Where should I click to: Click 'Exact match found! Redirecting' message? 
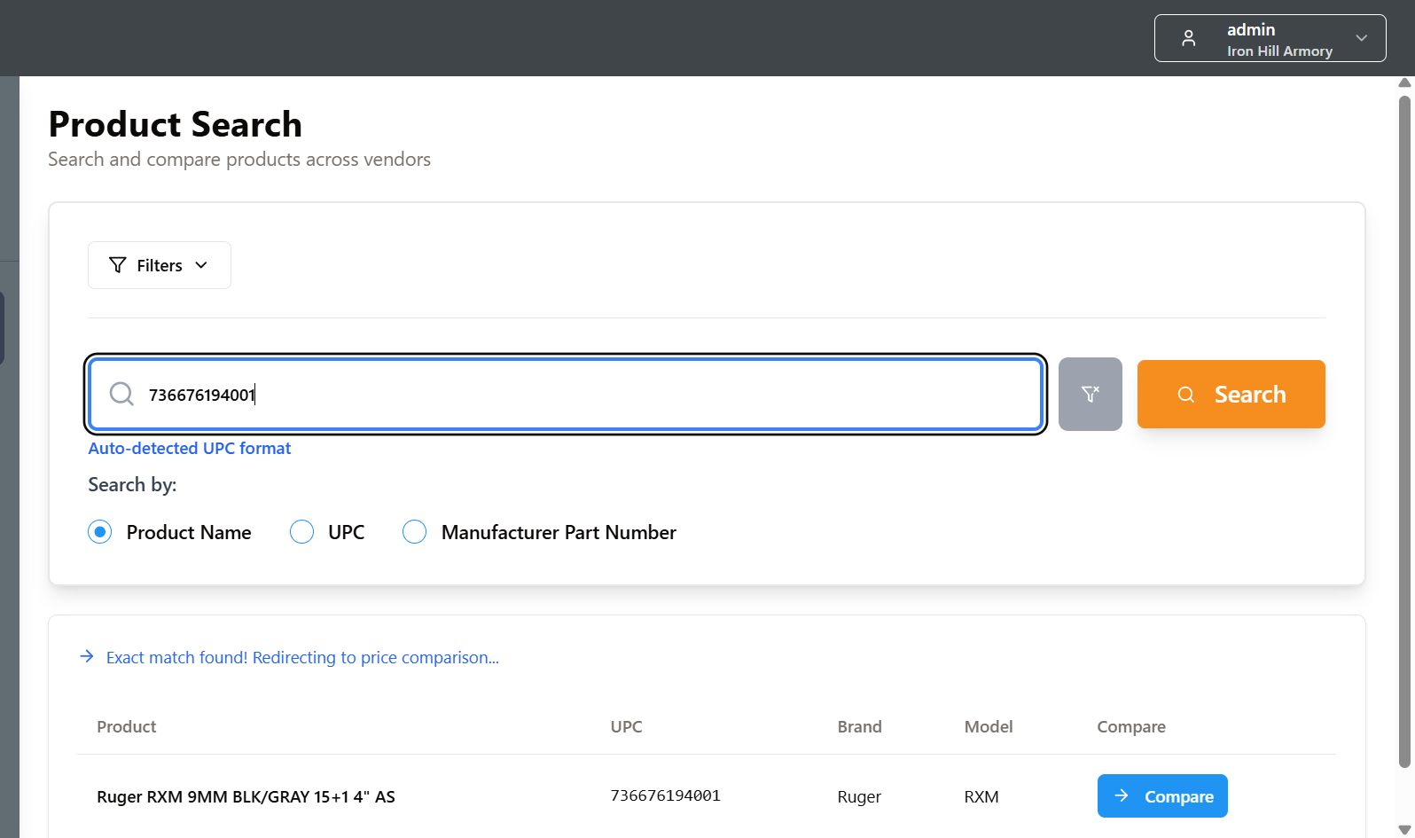coord(302,657)
